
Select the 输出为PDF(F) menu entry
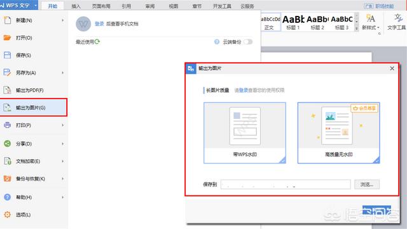pos(34,90)
